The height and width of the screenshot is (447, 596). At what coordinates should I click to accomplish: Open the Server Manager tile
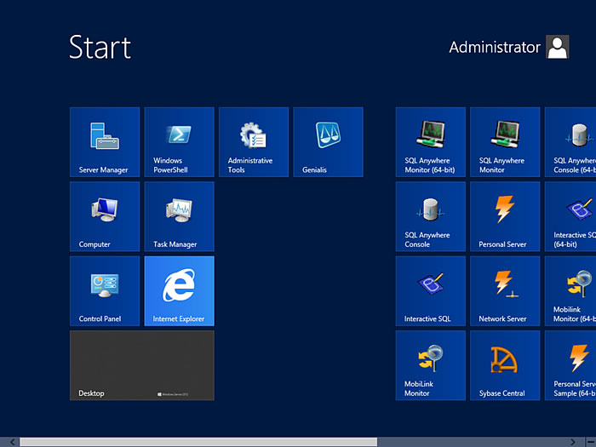click(x=105, y=142)
